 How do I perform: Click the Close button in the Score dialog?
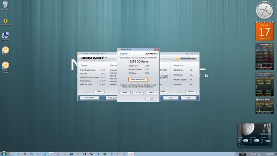pos(151,99)
